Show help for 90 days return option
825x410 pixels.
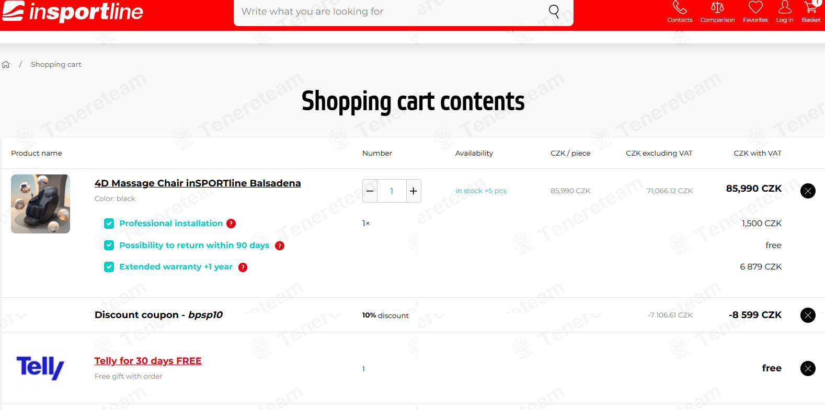(280, 245)
